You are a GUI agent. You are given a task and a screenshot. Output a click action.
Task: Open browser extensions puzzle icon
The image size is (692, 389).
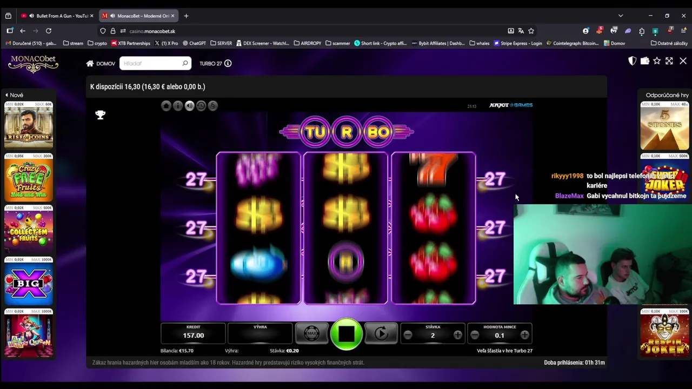[642, 31]
